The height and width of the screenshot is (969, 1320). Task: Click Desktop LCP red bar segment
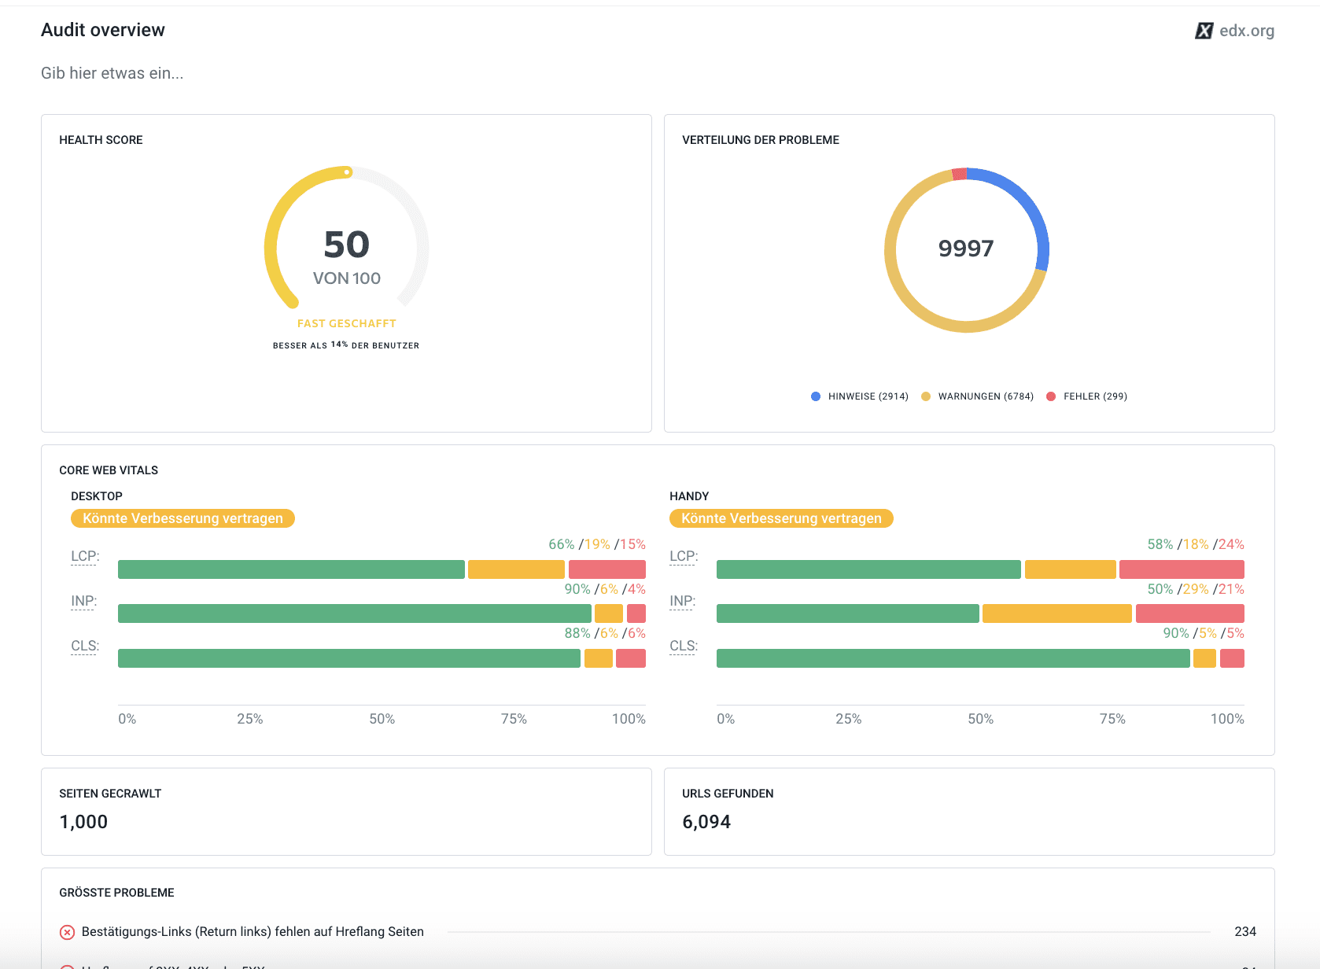click(607, 569)
